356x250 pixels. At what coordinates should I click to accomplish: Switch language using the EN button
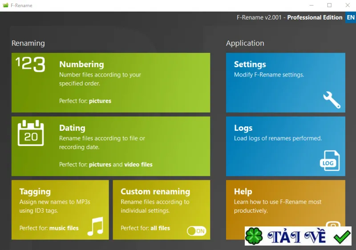click(351, 17)
